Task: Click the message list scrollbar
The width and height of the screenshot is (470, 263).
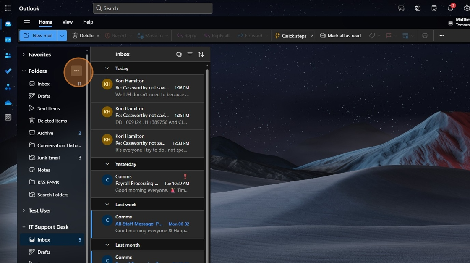Action: point(207,165)
